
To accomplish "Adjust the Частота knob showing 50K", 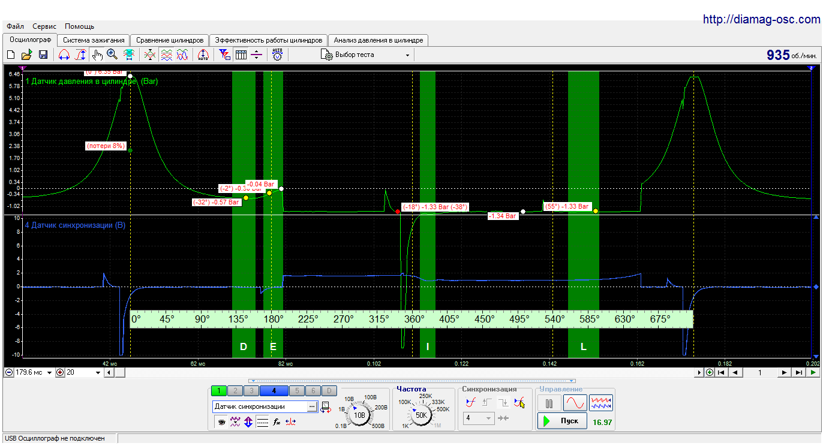I will [x=421, y=414].
